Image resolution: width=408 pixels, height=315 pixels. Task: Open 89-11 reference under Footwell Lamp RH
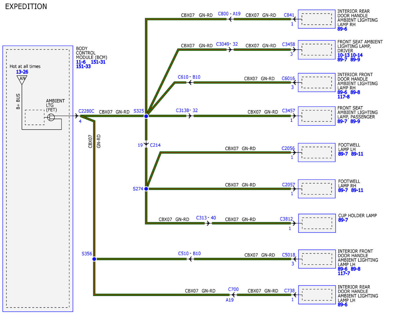coord(357,190)
